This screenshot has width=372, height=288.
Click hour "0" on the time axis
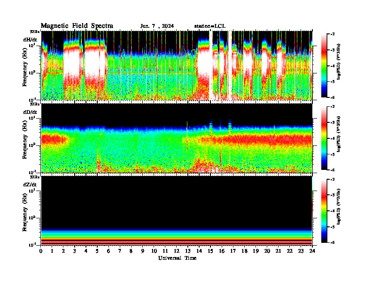point(41,251)
